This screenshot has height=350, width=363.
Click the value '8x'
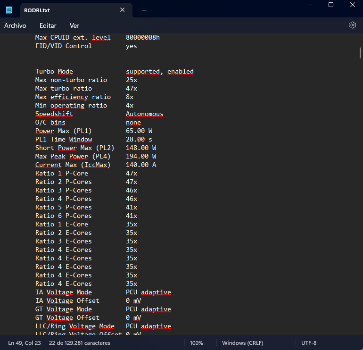130,97
